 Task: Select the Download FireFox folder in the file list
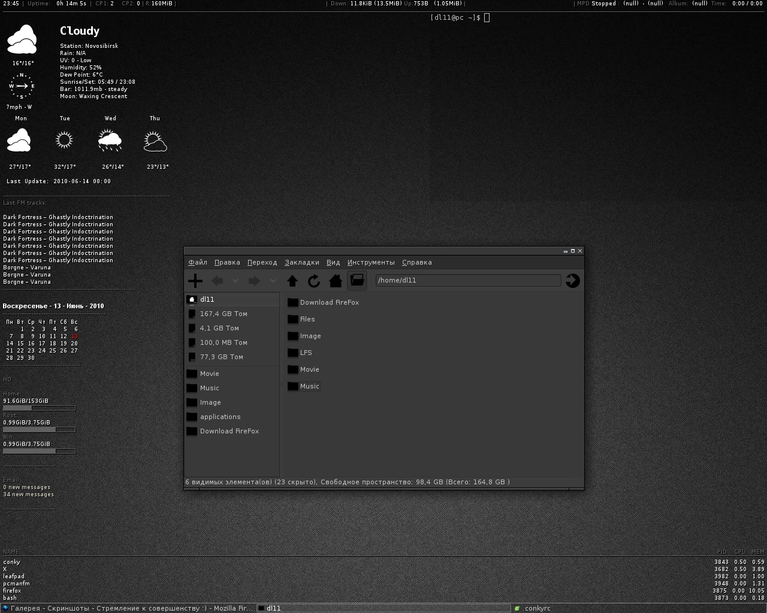324,302
